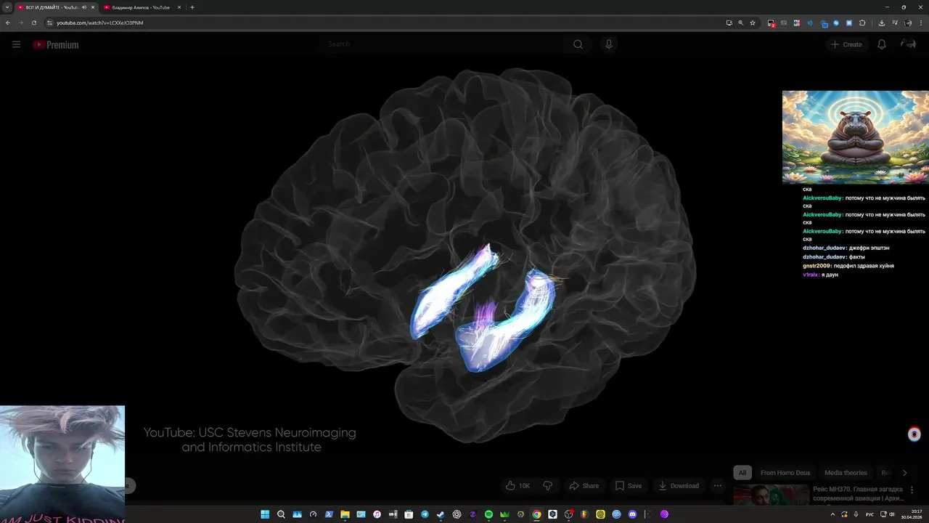Open the Рейс MH370 video title link

tap(859, 494)
